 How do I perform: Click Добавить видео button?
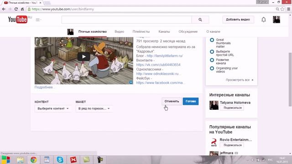238,20
